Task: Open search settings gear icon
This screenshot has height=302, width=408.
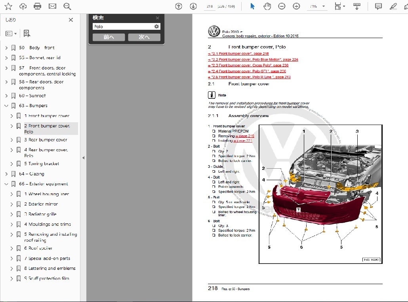Action: tap(156, 26)
